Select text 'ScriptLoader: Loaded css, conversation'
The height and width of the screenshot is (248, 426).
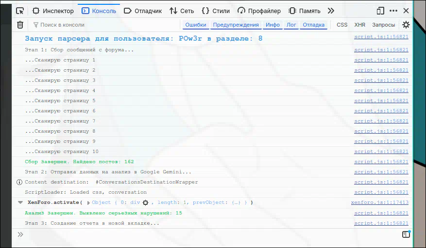(85, 192)
